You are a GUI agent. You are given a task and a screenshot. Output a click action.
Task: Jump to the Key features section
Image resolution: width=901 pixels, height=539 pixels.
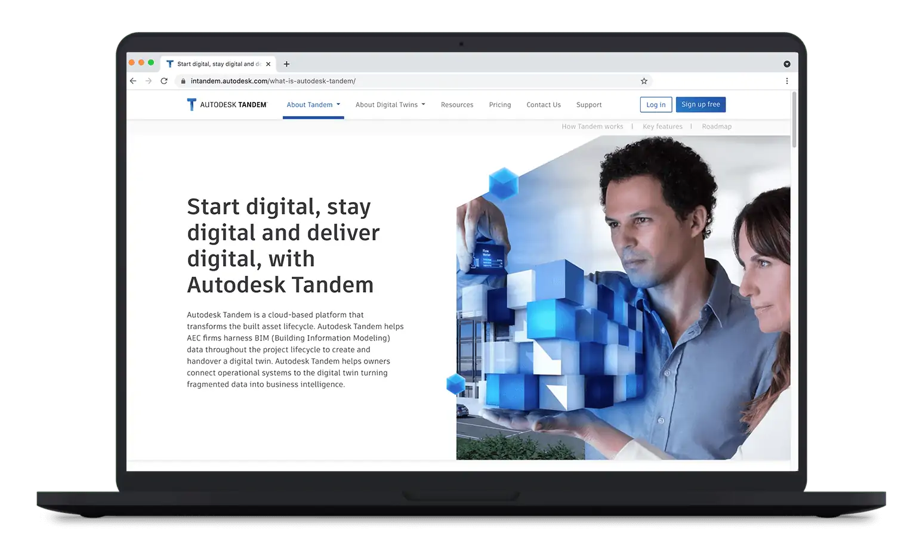[x=662, y=126]
